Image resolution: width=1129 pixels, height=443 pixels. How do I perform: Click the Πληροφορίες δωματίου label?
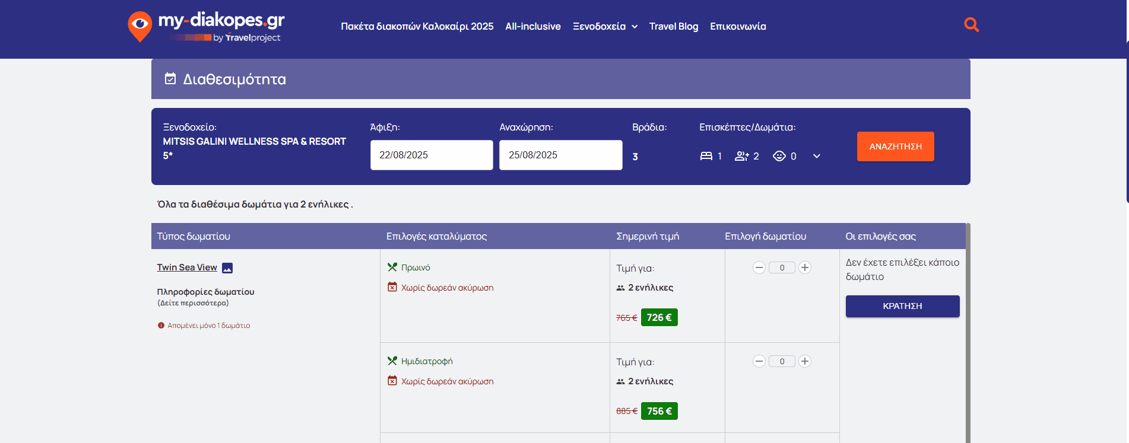pos(205,292)
